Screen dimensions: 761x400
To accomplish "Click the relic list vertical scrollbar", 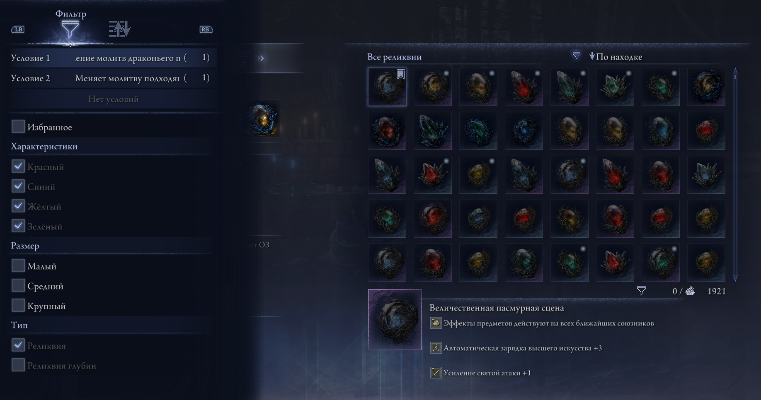I will point(735,174).
